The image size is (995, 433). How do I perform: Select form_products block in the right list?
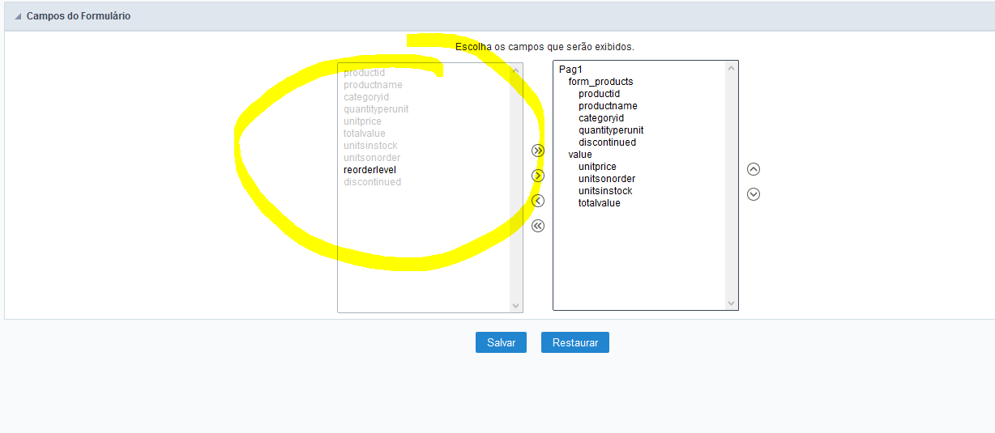[x=601, y=82]
